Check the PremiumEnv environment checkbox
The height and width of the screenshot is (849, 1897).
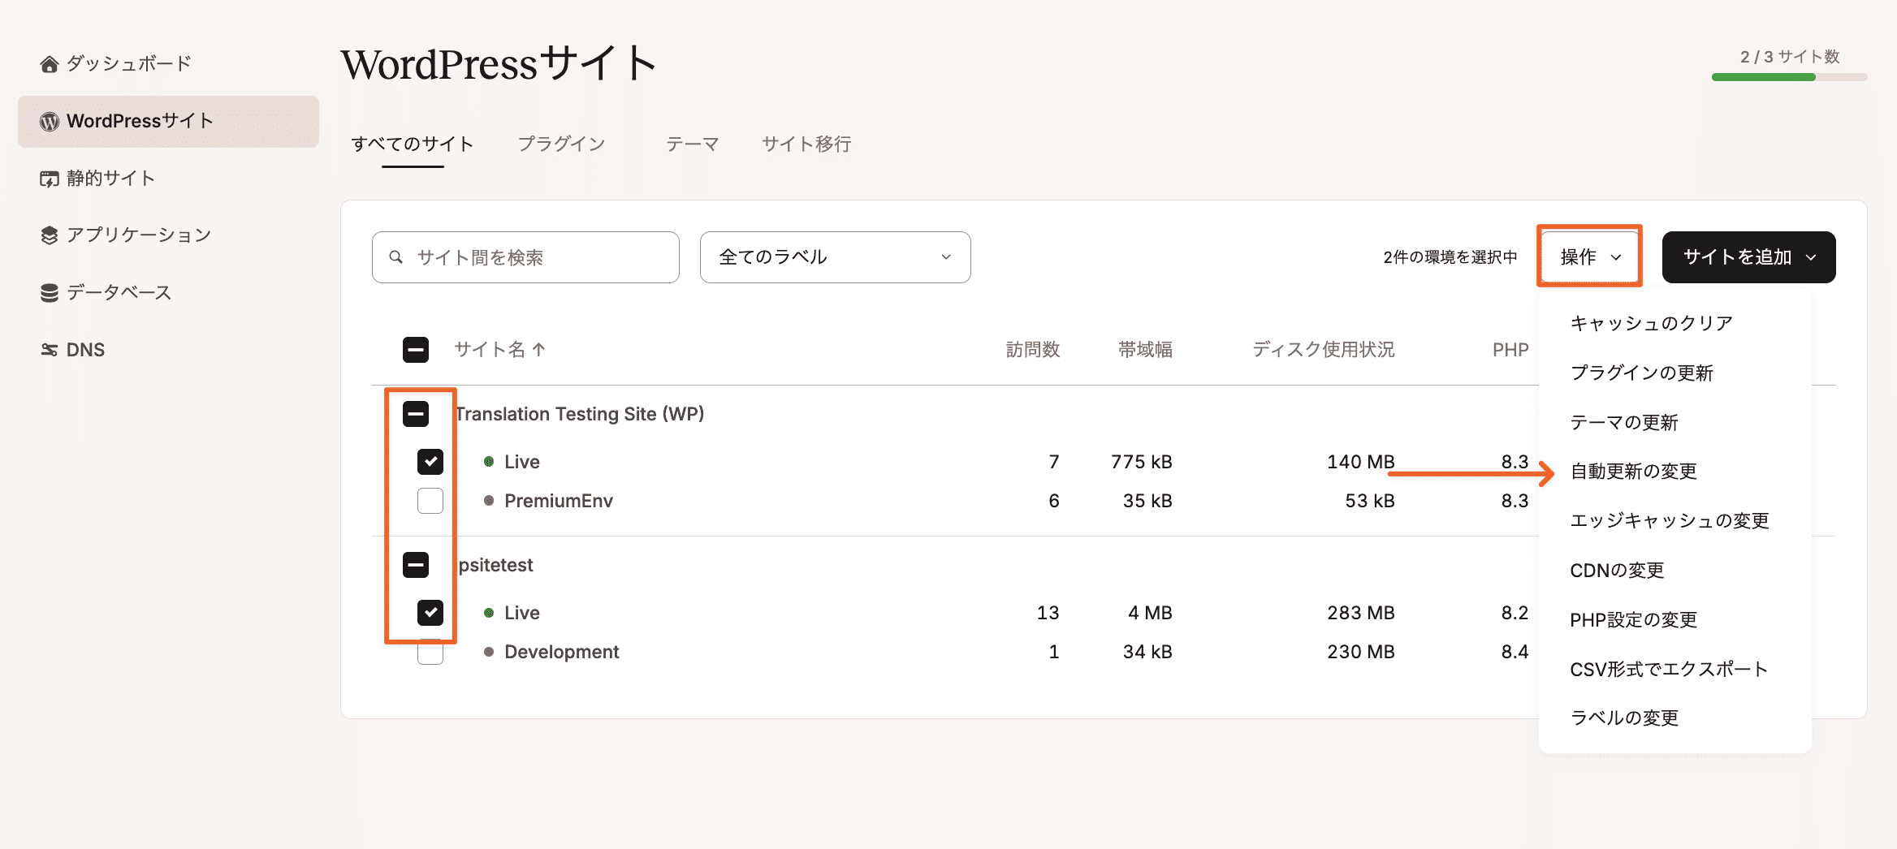pyautogui.click(x=430, y=501)
